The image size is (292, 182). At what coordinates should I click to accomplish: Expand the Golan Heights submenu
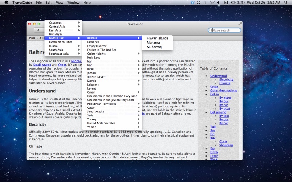coord(112,54)
